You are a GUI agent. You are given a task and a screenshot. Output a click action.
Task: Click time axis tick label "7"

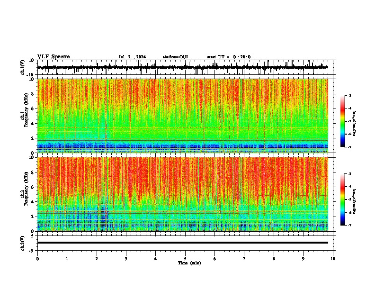[x=244, y=259]
